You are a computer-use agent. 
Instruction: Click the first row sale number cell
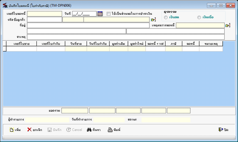(22, 49)
